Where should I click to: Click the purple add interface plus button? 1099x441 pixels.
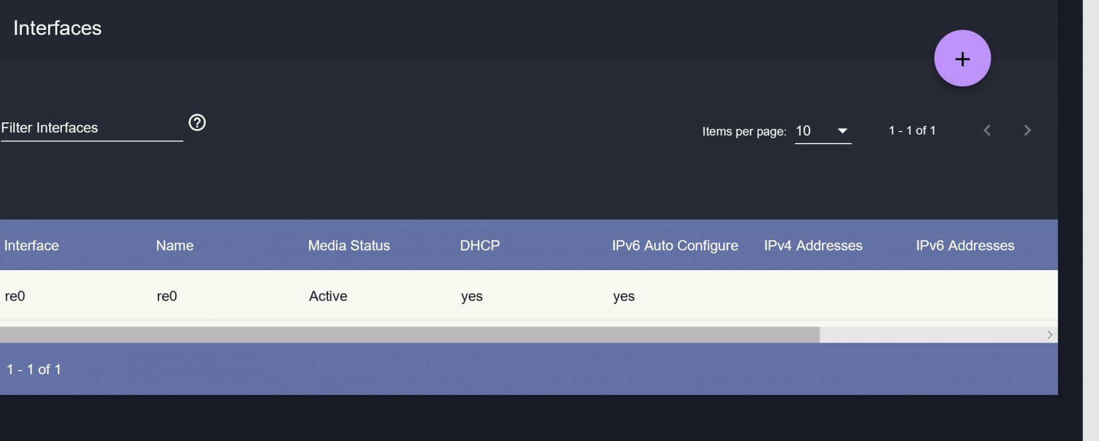[x=962, y=58]
